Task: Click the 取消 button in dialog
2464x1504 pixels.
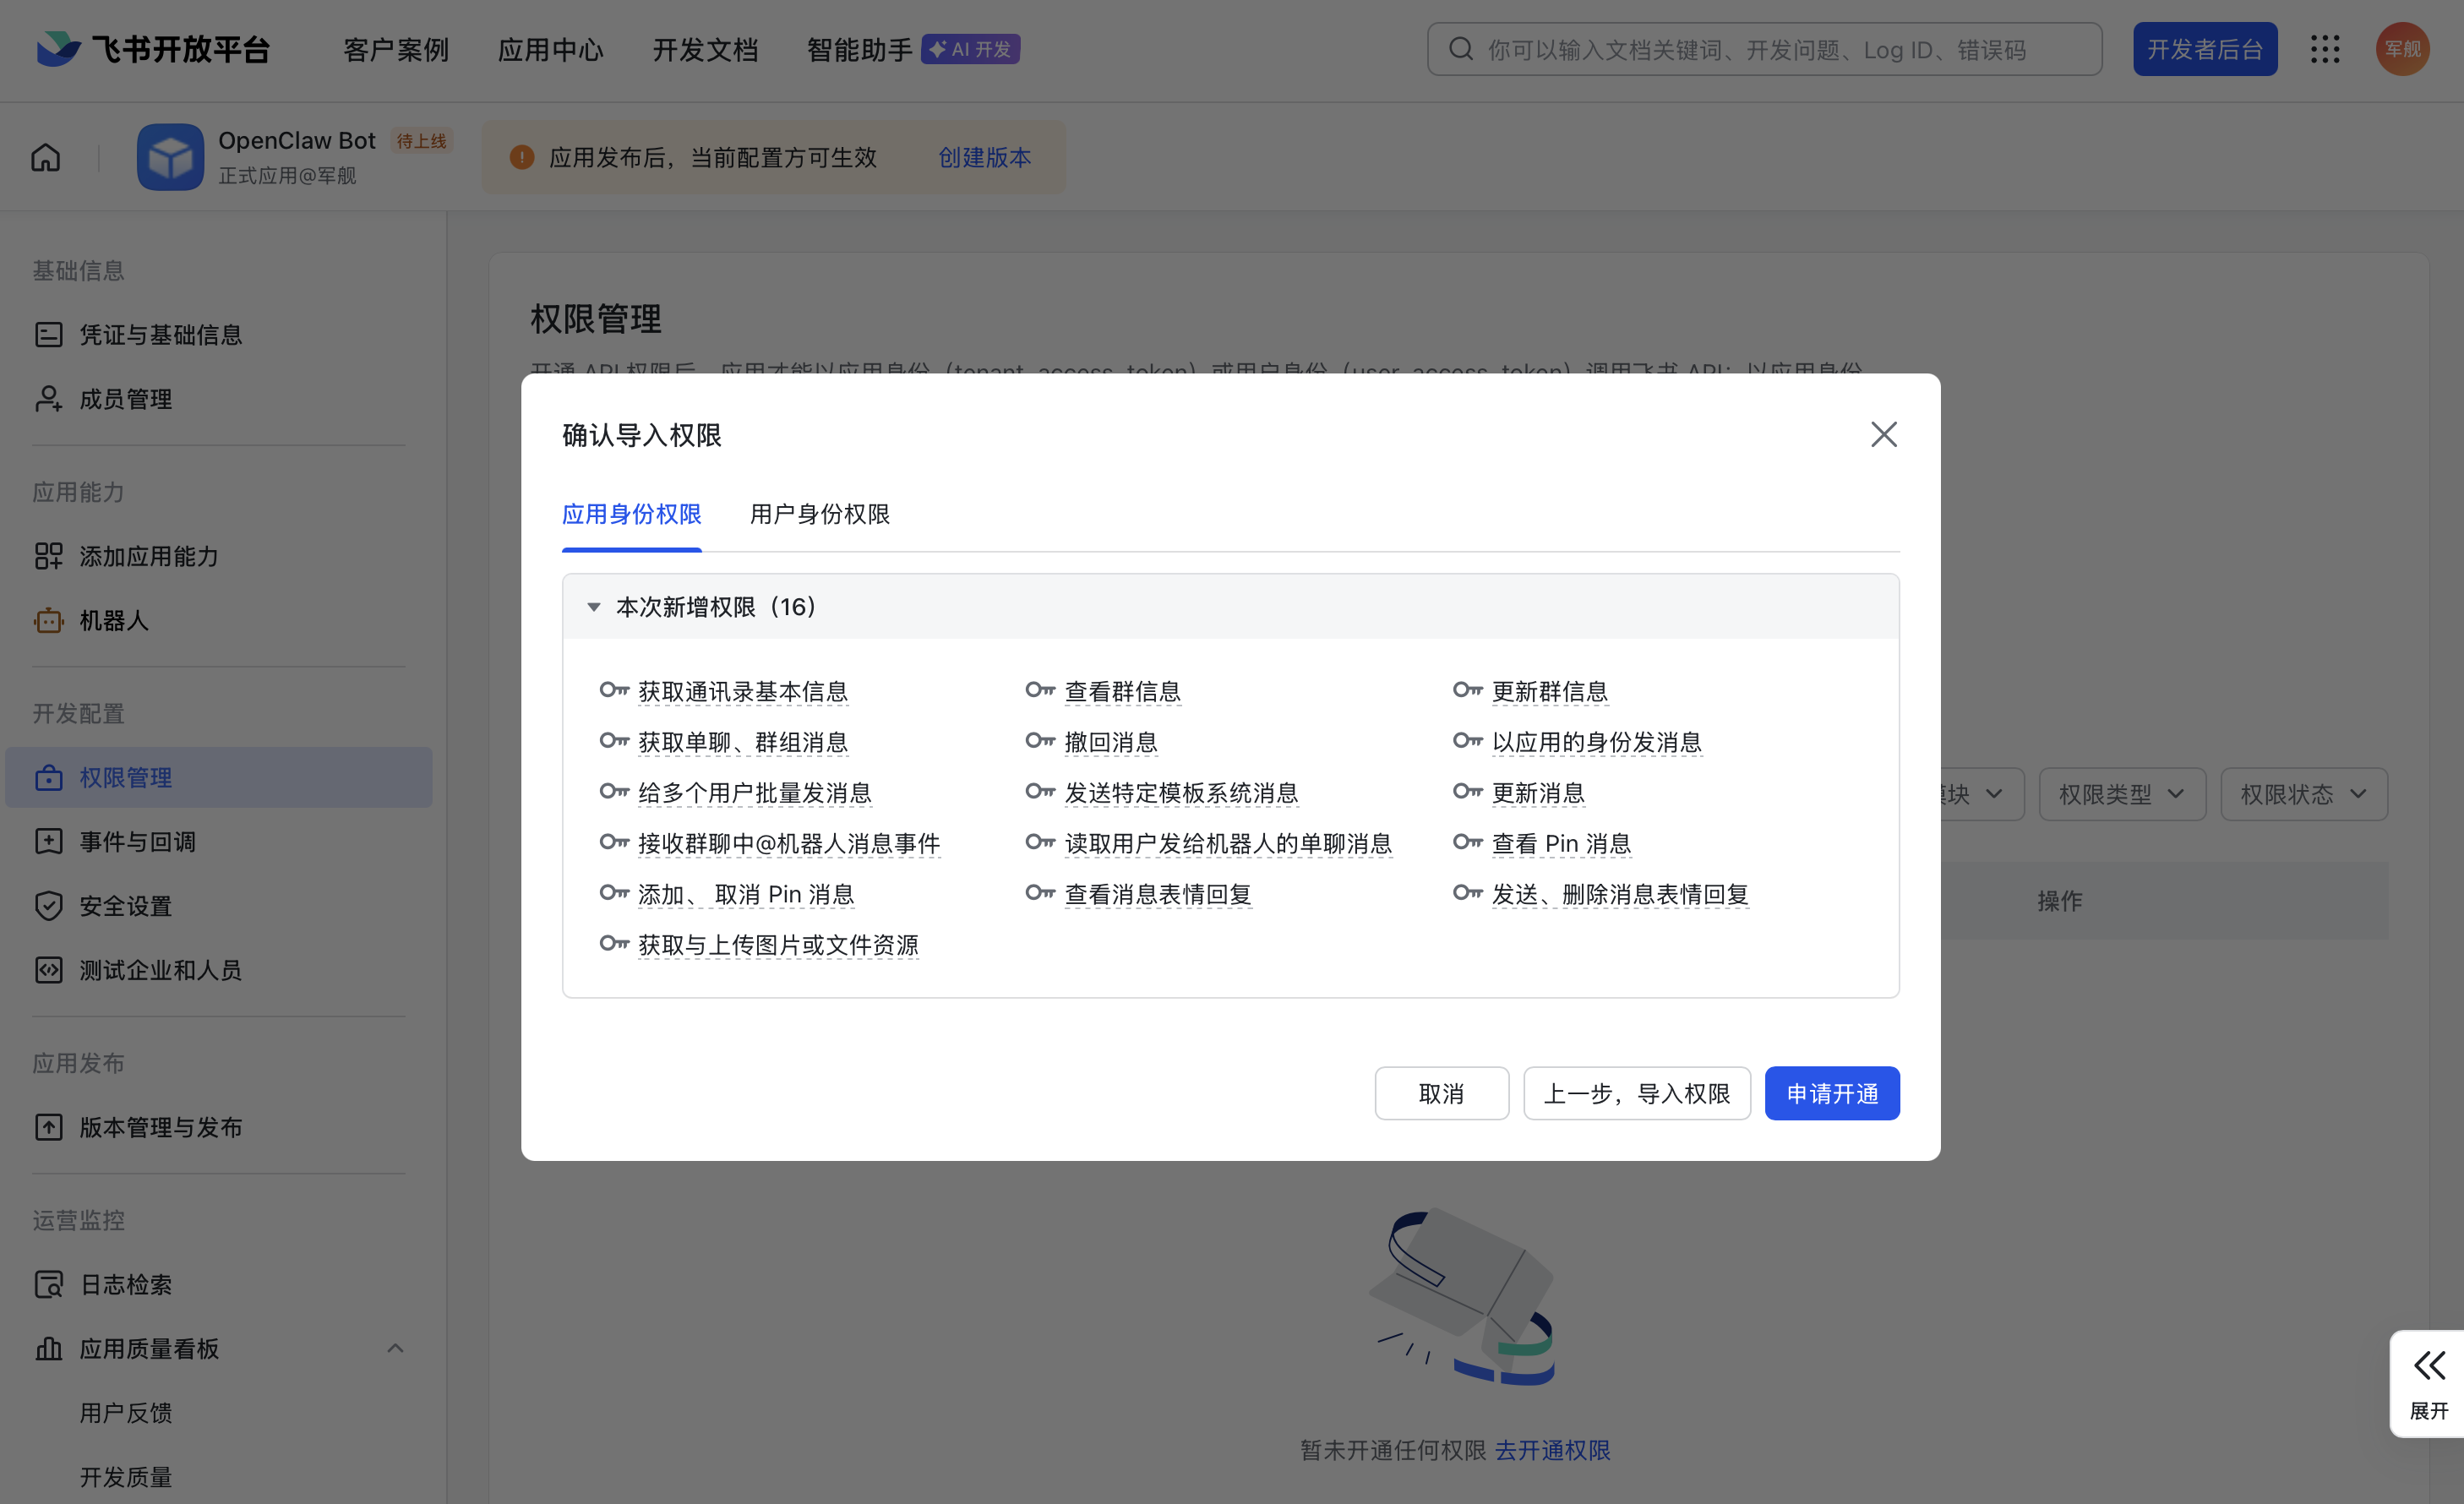Action: [1441, 1093]
